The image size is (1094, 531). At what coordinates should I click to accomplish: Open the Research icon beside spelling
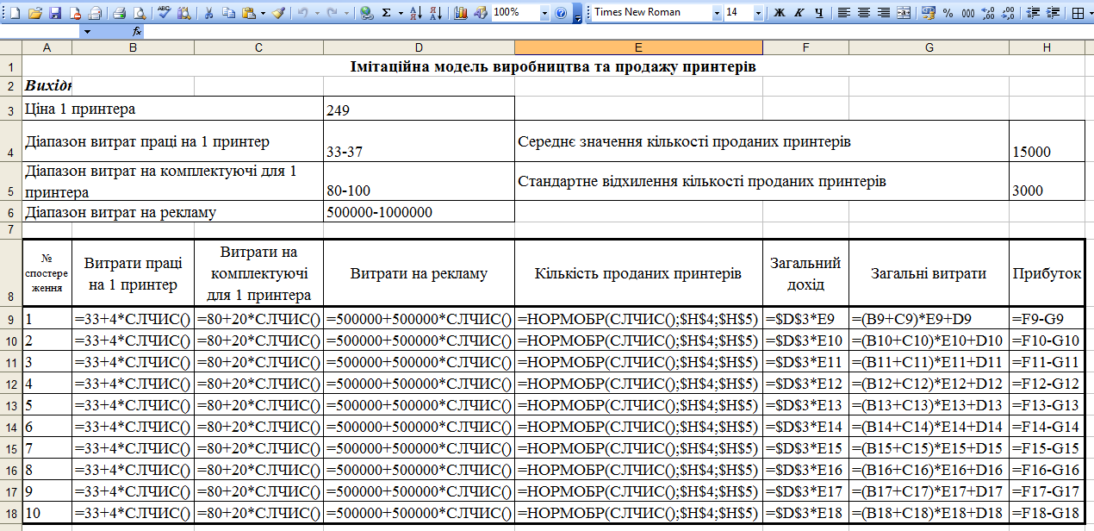[183, 13]
